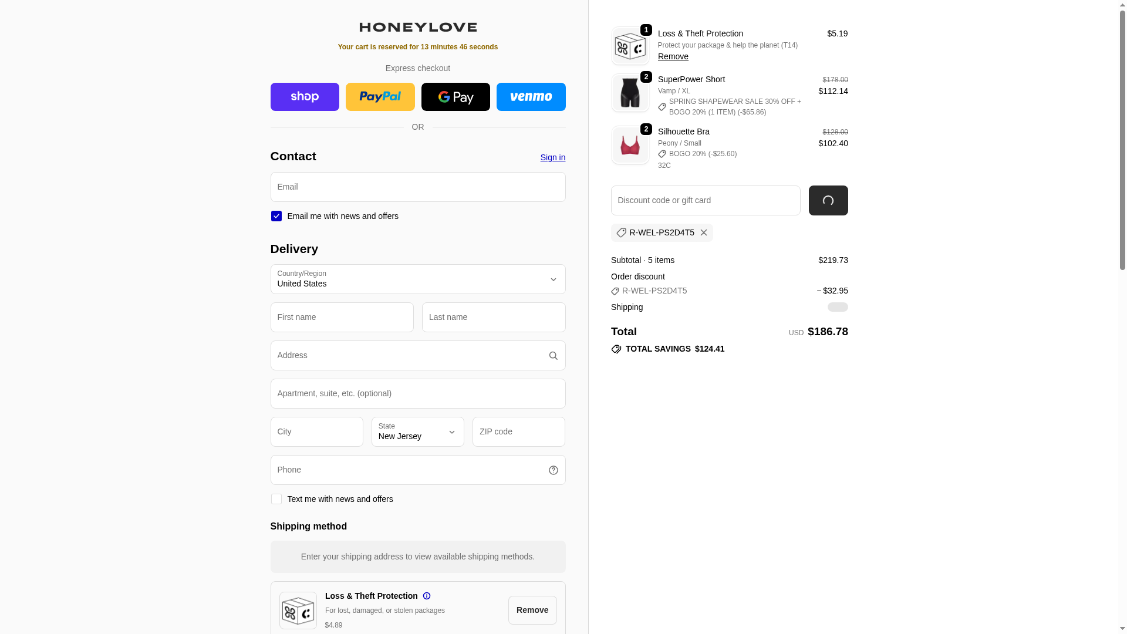1127x634 pixels.
Task: Check out using Venmo
Action: pos(531,97)
